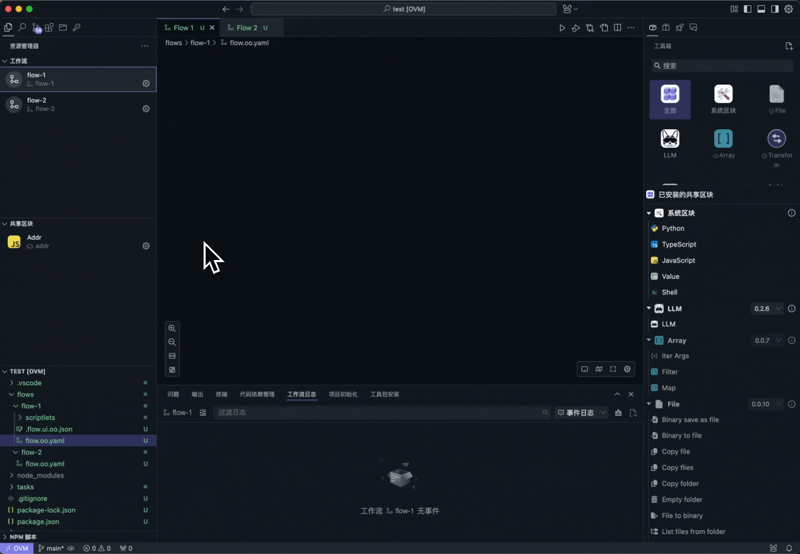The height and width of the screenshot is (554, 800).
Task: Switch to the 终端 panel tab
Action: coord(222,394)
